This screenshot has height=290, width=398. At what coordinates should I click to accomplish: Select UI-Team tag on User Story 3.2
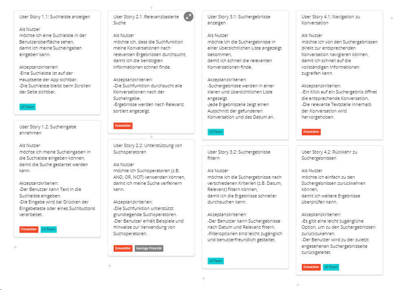point(216,261)
